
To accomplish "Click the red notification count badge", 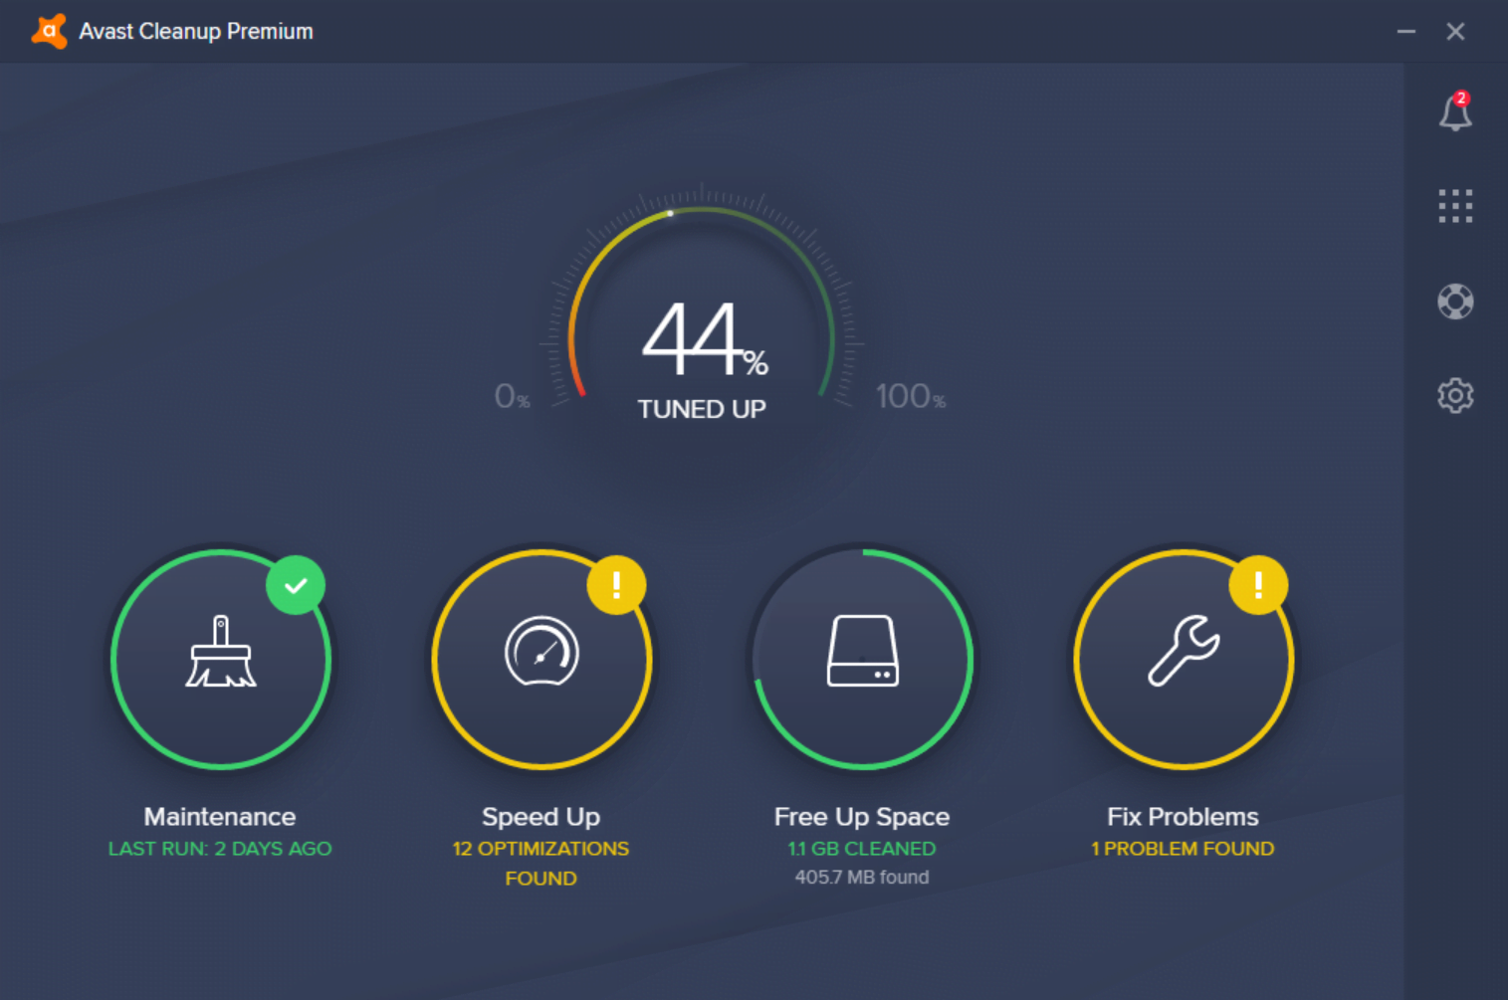I will click(1461, 99).
